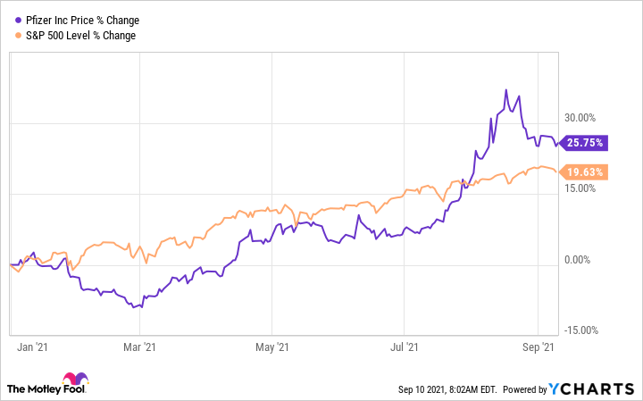Click the Motley Fool jester hat icon

pos(73,379)
